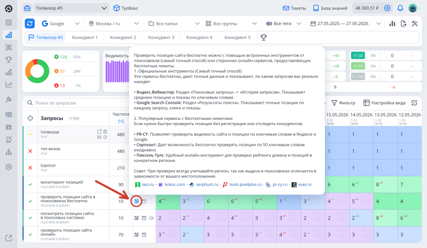Open the Google search engine dropdown
This screenshot has width=427, height=248.
click(x=60, y=23)
